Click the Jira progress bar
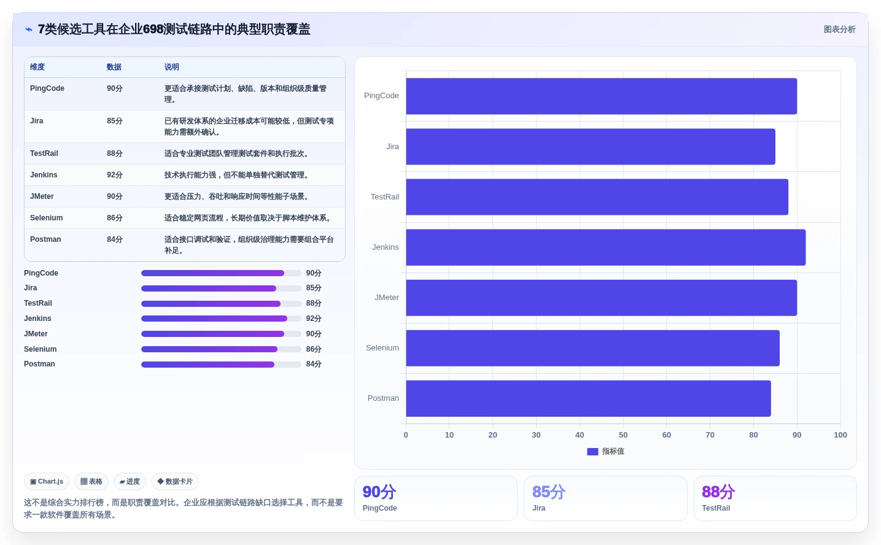The width and height of the screenshot is (881, 545). [221, 288]
